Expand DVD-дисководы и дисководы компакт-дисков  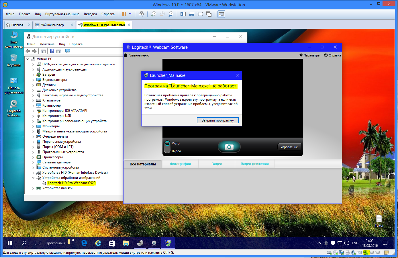click(x=33, y=64)
